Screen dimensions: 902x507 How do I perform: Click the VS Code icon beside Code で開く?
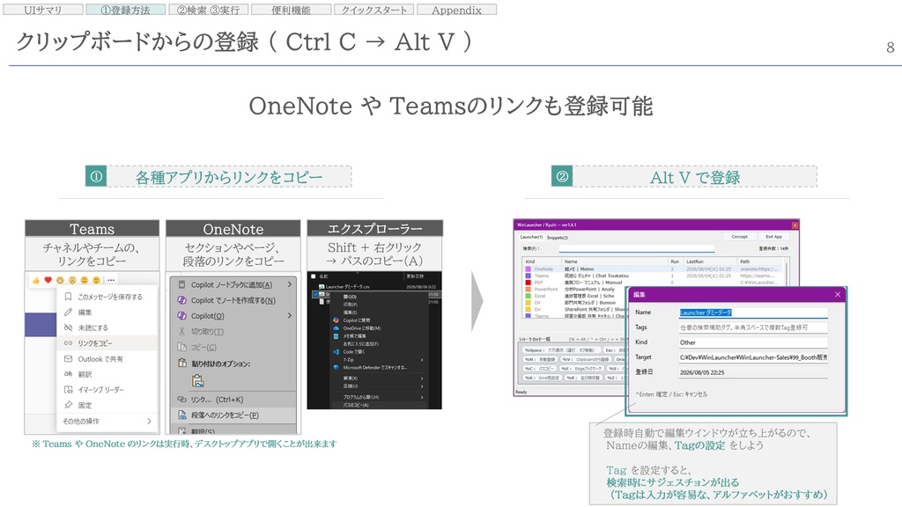[336, 351]
